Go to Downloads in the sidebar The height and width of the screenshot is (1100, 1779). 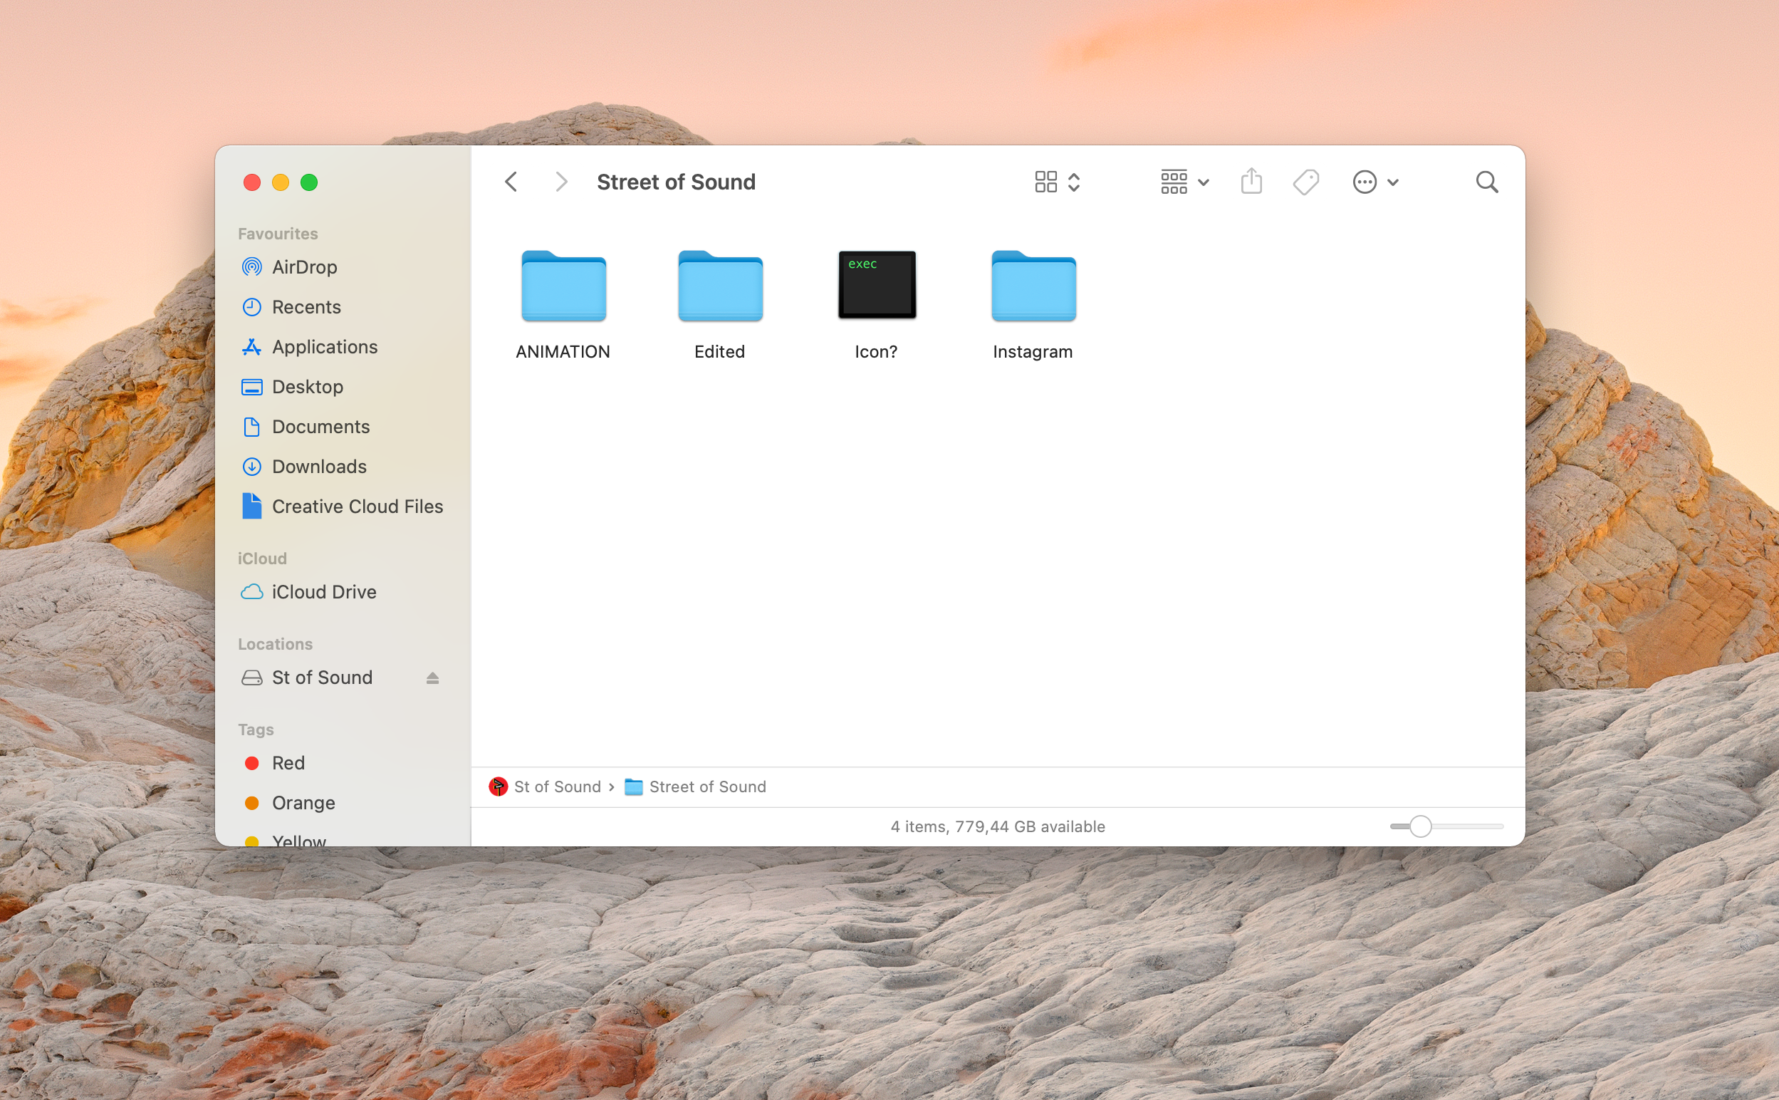pyautogui.click(x=318, y=467)
